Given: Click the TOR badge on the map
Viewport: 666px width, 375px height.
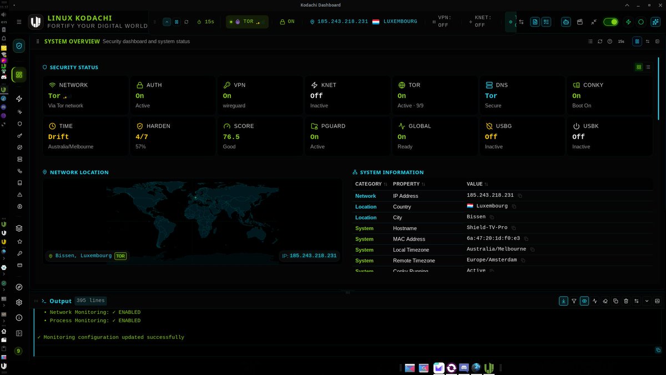Looking at the screenshot, I should coord(120,256).
